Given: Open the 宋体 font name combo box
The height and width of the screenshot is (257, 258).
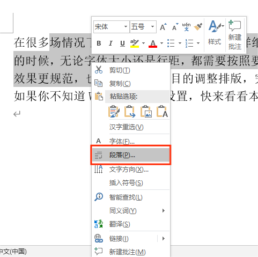Looking at the screenshot, I should (x=111, y=27).
